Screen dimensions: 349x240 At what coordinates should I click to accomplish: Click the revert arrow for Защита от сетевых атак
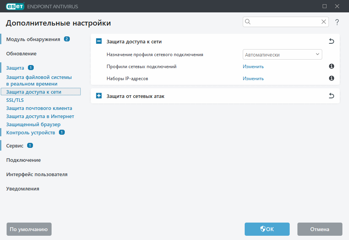click(x=331, y=96)
